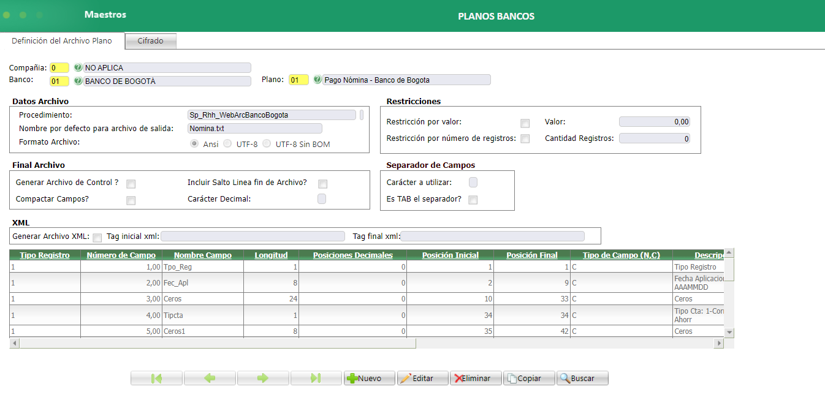Switch to Cifrado tab
Screen dimensions: 825x397
tap(151, 41)
